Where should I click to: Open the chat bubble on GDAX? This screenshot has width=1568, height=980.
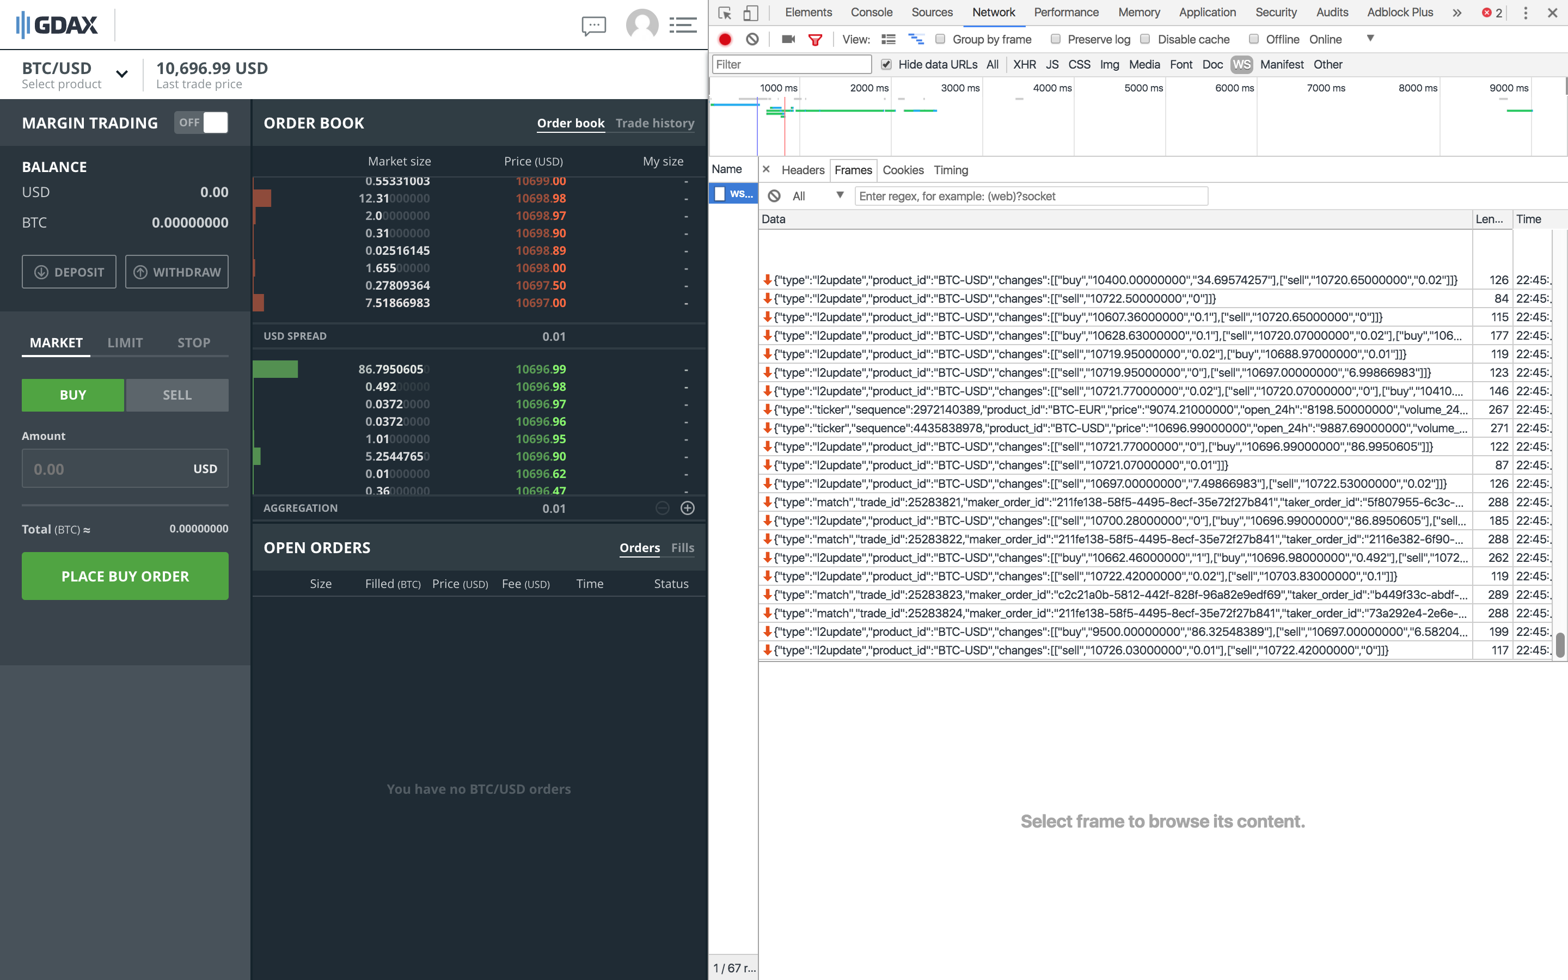(593, 24)
